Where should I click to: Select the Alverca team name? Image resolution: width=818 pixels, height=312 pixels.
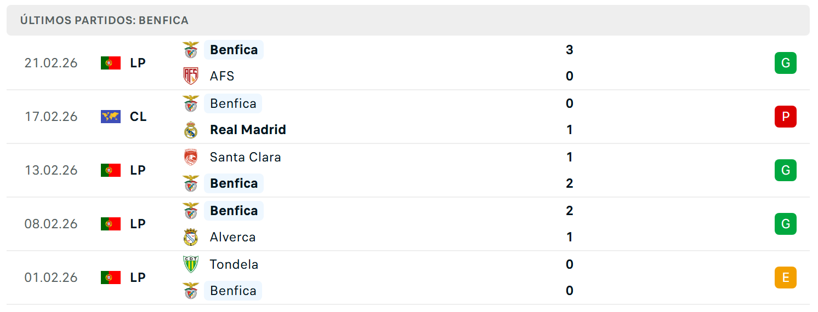click(x=232, y=237)
